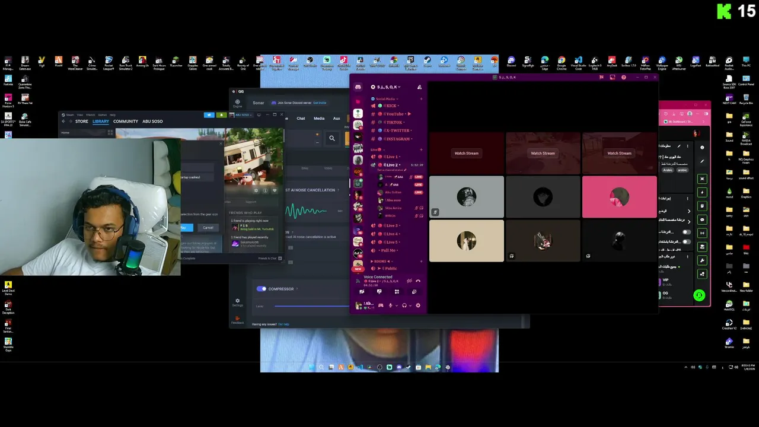Click Get help link in Sonar
The width and height of the screenshot is (759, 427).
point(283,324)
